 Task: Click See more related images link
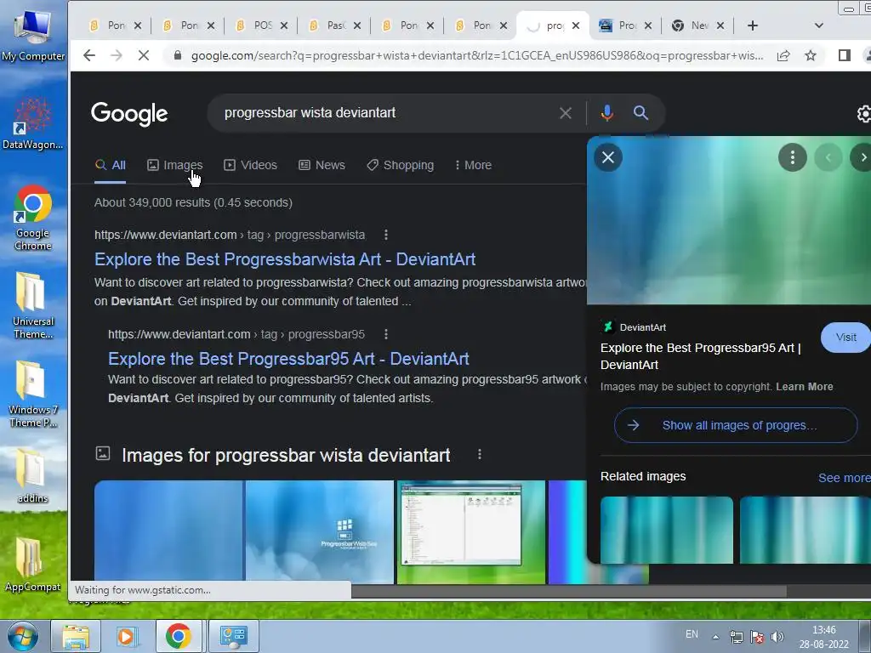click(845, 478)
